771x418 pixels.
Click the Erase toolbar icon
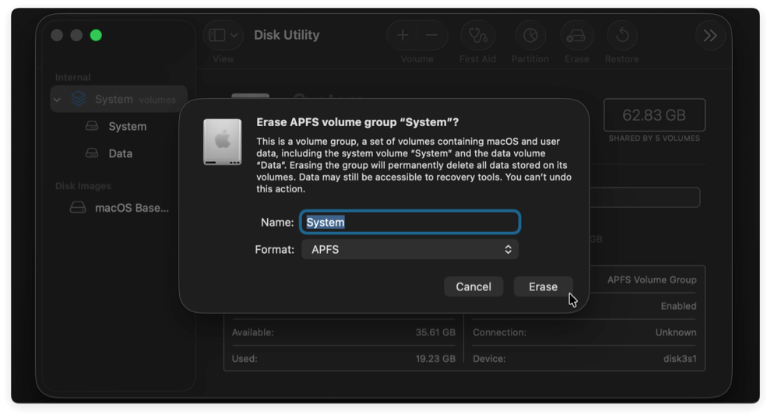[x=576, y=35]
